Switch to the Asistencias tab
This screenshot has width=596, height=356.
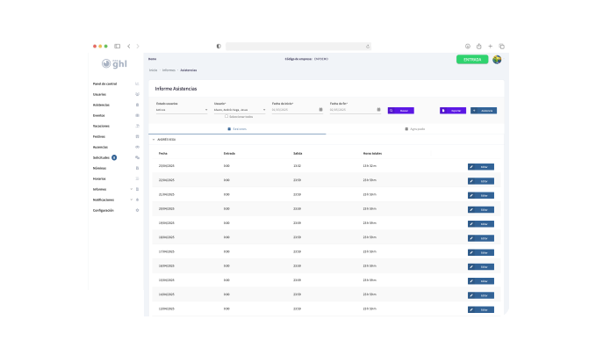click(x=237, y=128)
